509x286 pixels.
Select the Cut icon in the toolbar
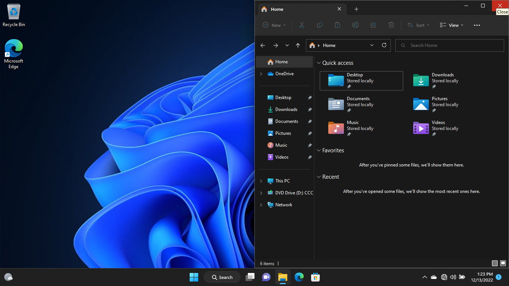tap(302, 25)
